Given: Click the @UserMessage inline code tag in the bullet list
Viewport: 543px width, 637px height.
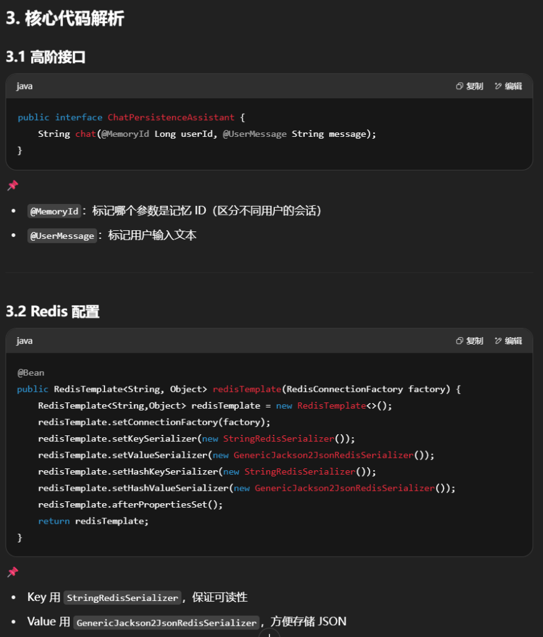Looking at the screenshot, I should pyautogui.click(x=62, y=236).
